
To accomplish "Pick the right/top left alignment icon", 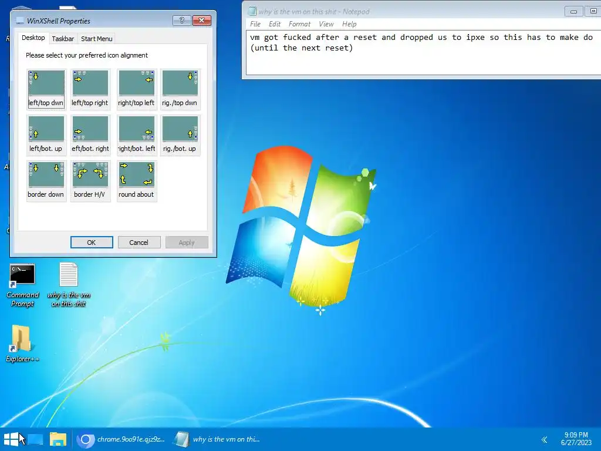I will click(136, 89).
